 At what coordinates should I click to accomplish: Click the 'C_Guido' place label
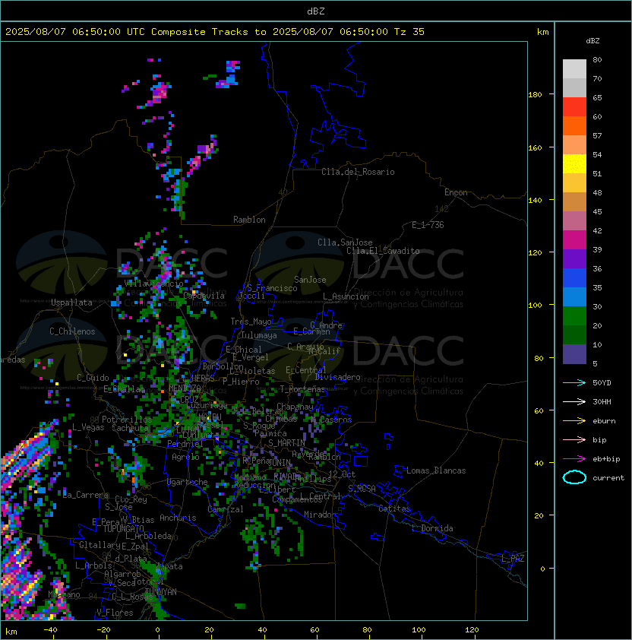pos(93,378)
